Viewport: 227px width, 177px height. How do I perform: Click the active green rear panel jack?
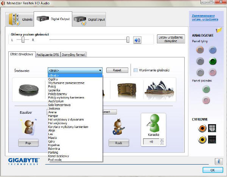(213, 61)
